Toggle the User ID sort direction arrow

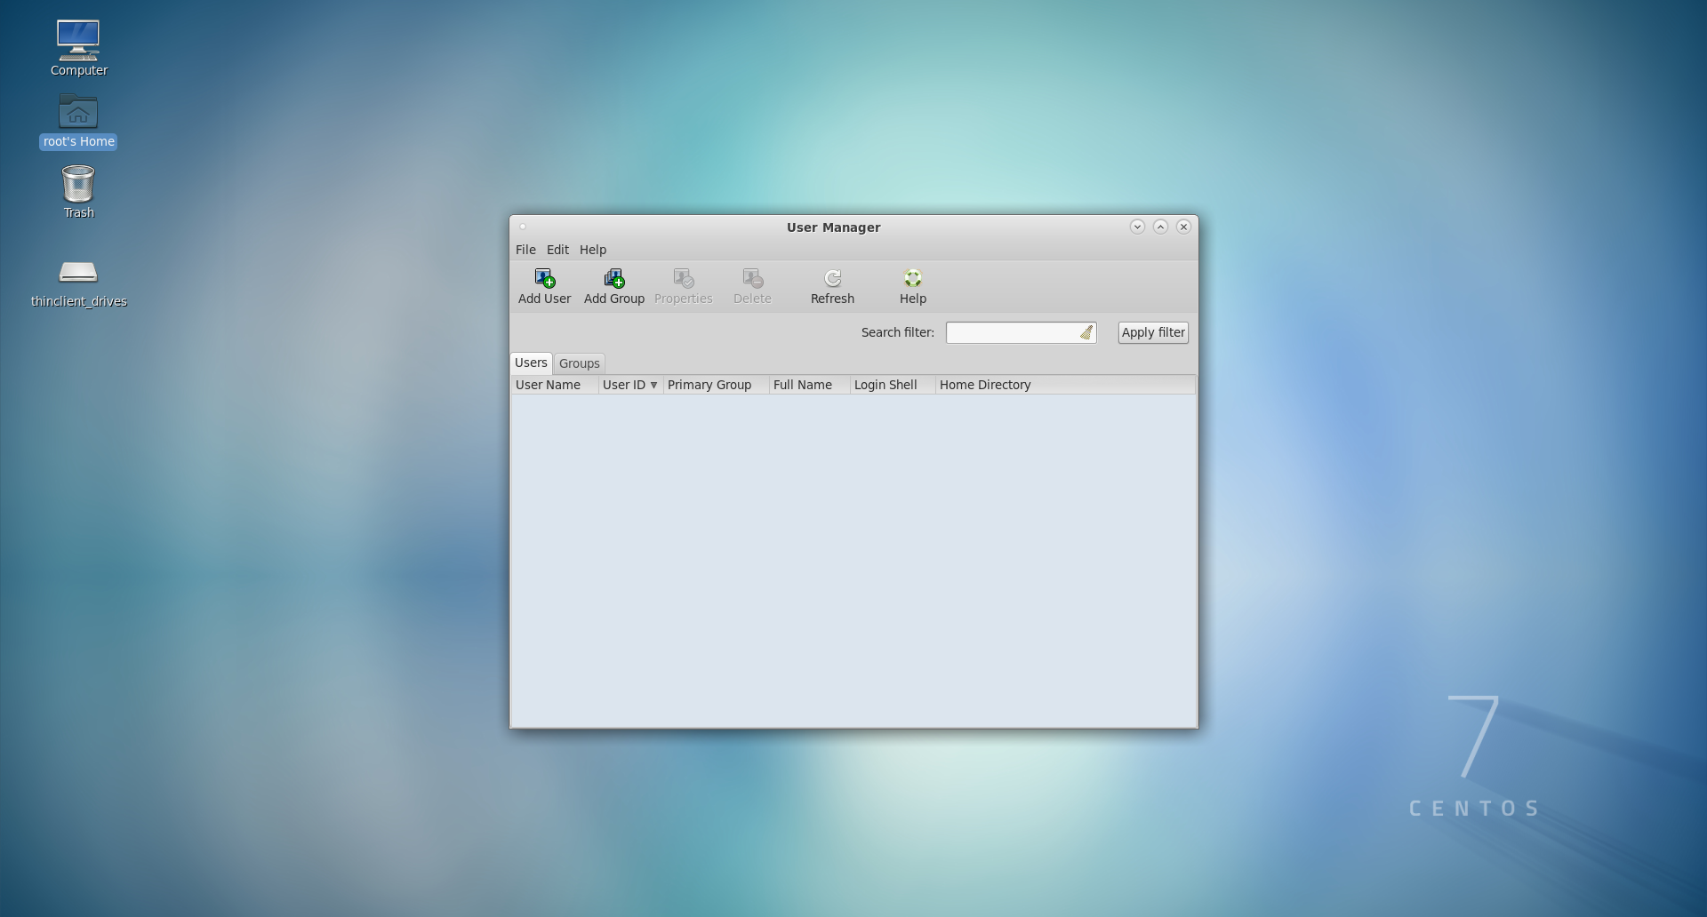coord(655,385)
